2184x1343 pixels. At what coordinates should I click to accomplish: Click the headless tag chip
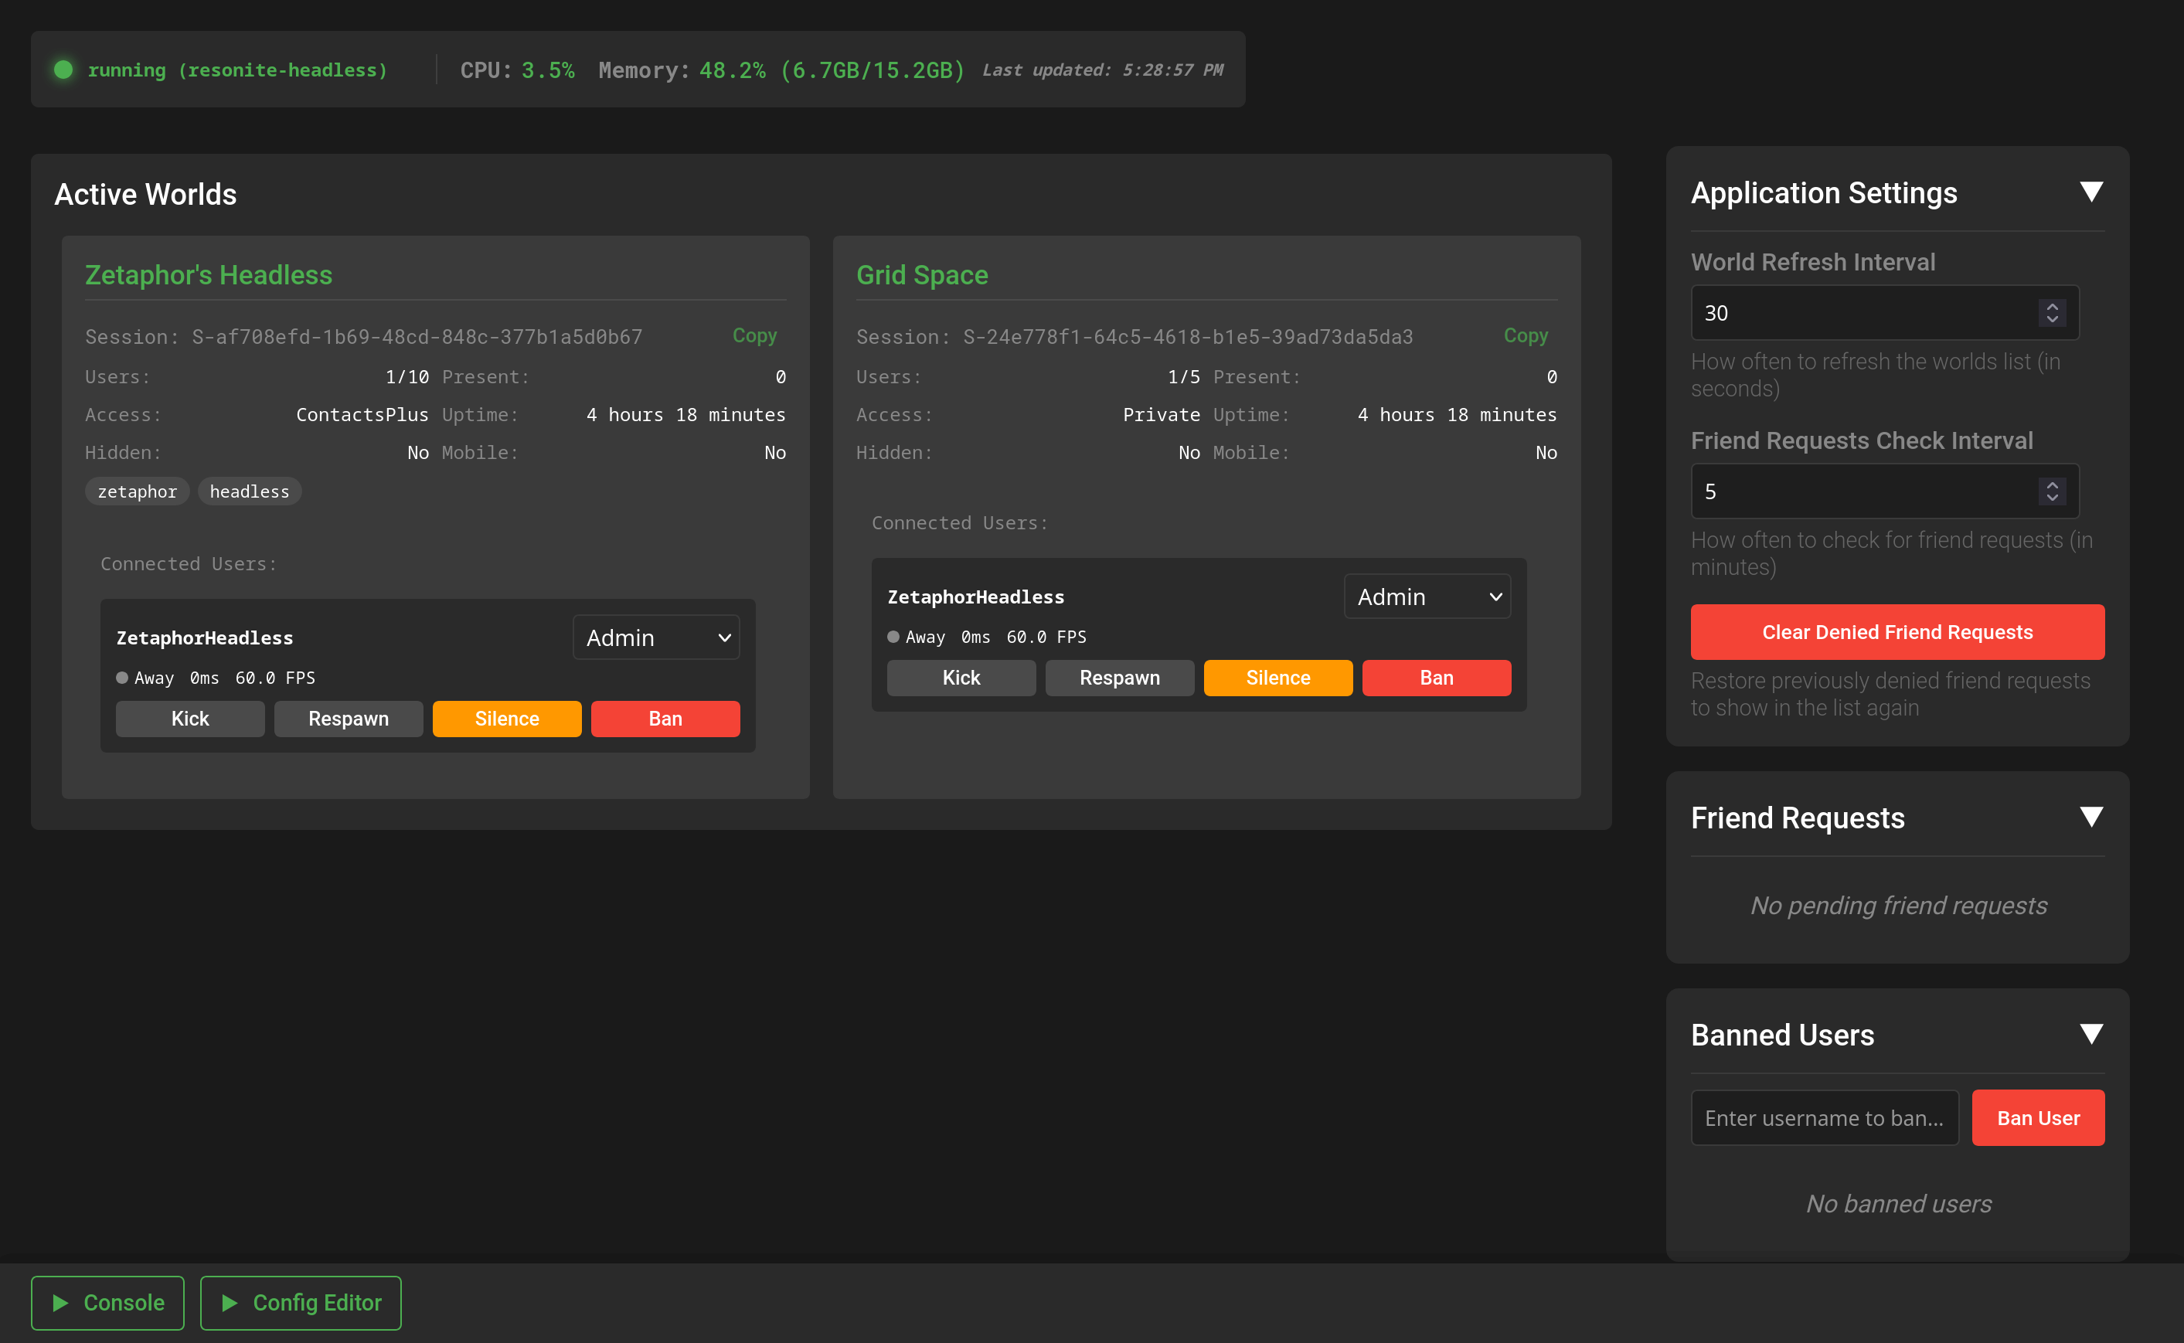(250, 491)
